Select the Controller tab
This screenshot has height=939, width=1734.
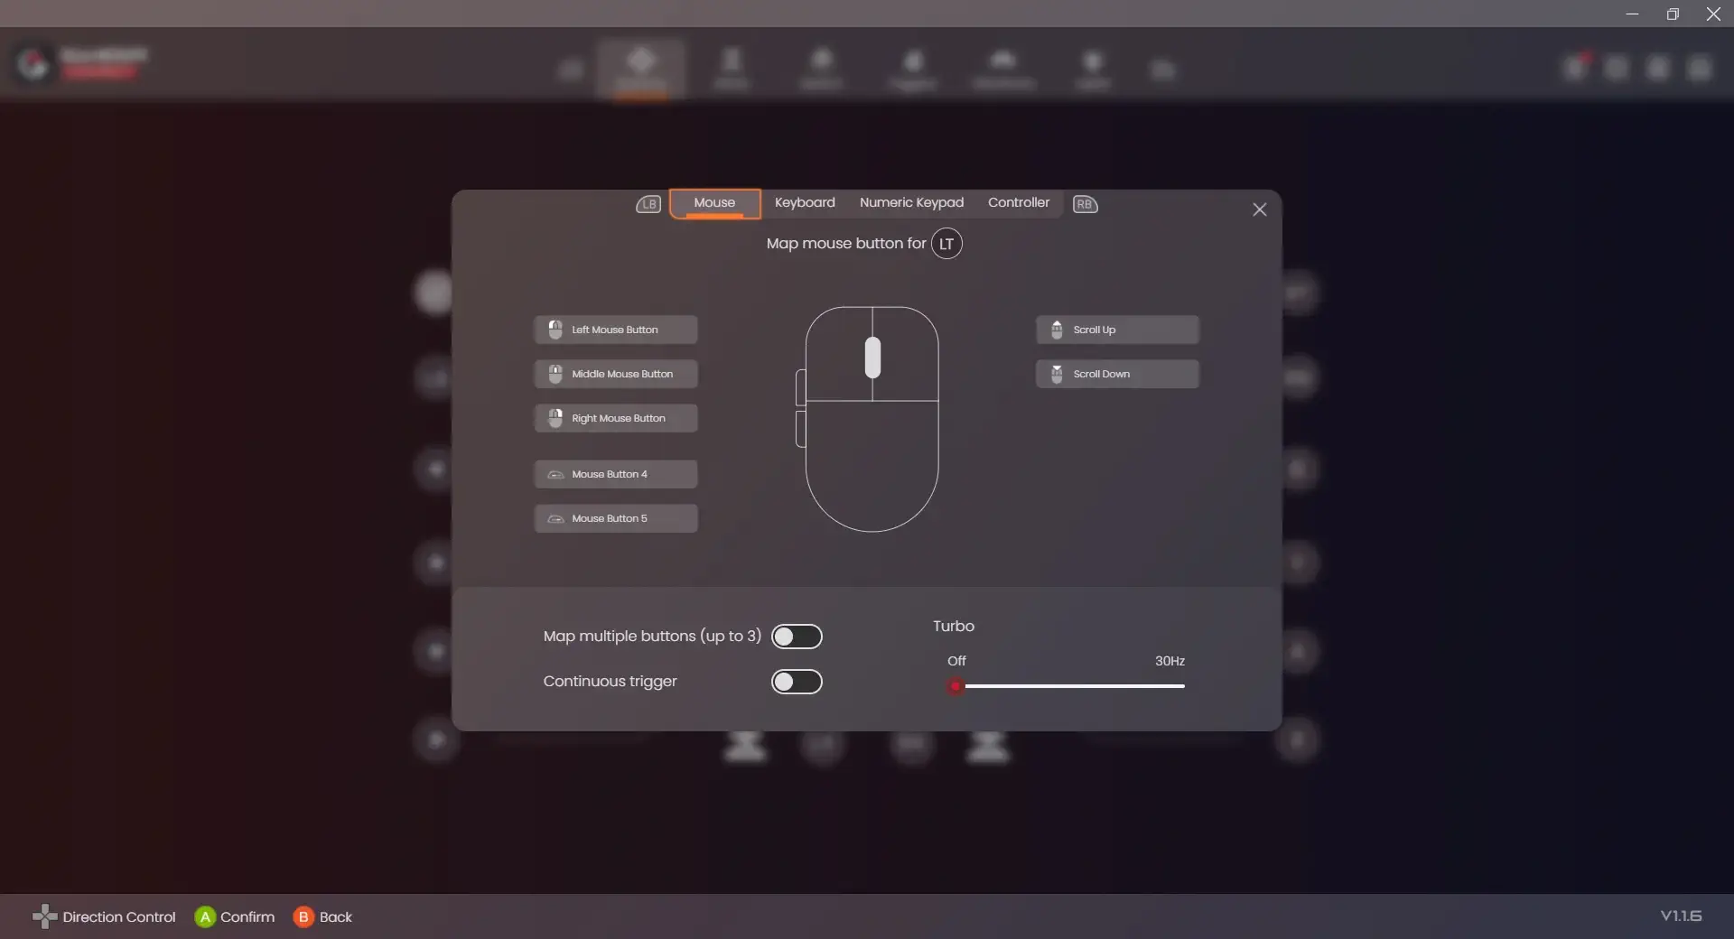coord(1018,203)
